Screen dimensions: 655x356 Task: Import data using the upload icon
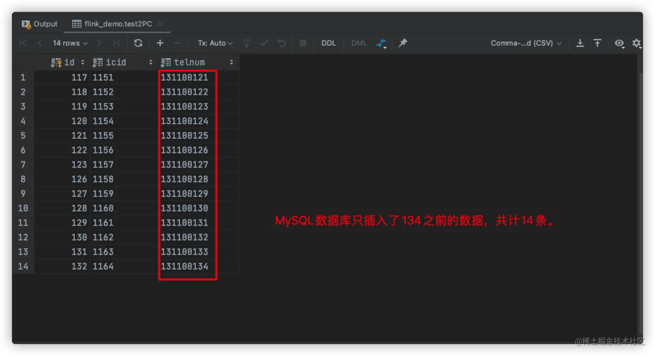pos(597,43)
